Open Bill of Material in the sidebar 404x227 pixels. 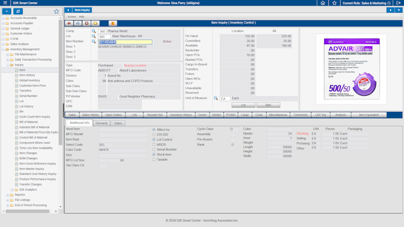[x=29, y=122]
